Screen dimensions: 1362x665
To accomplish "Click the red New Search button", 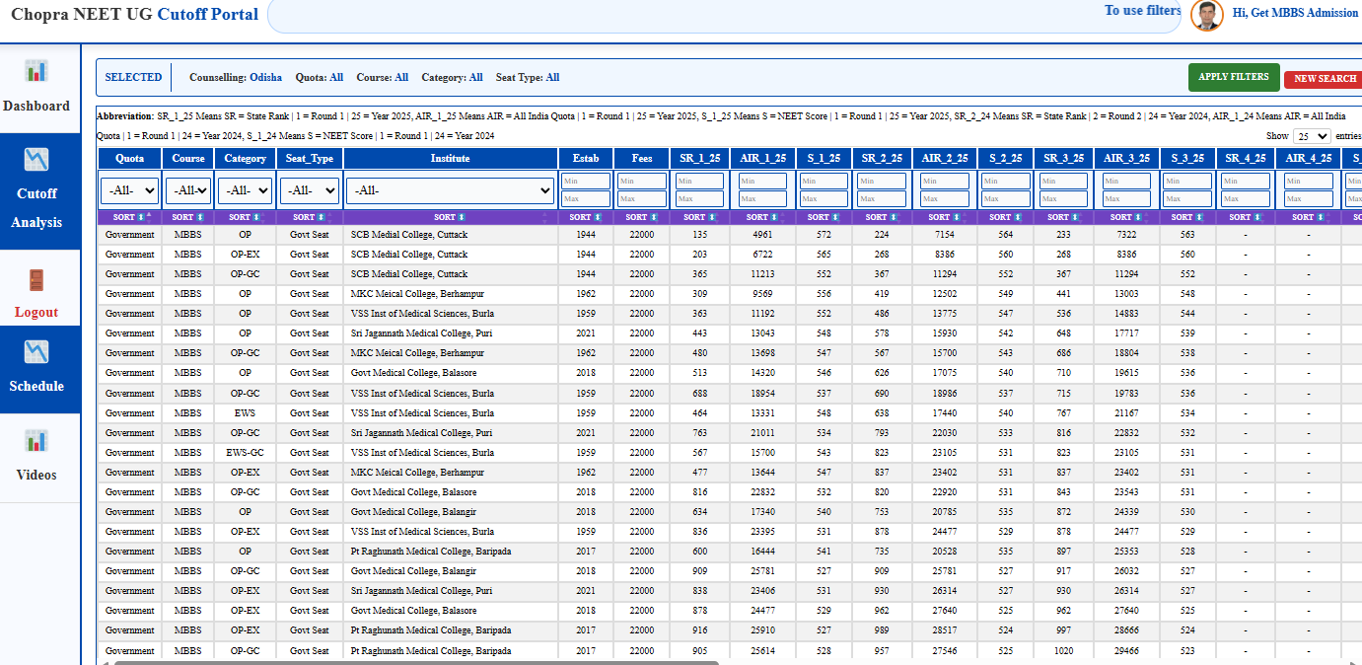I will (1325, 79).
